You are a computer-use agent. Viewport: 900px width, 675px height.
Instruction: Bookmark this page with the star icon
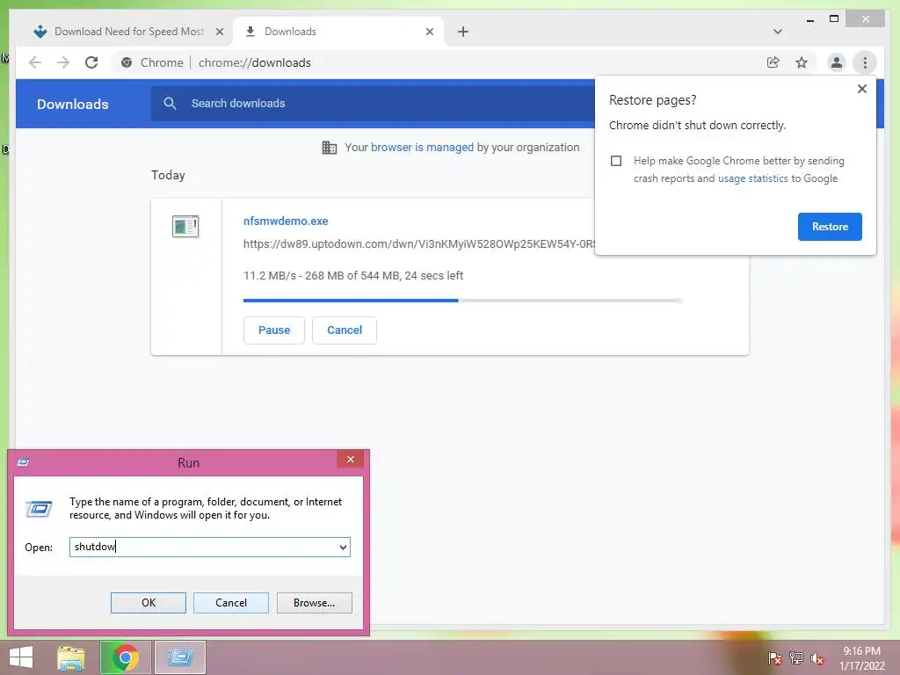[x=802, y=62]
